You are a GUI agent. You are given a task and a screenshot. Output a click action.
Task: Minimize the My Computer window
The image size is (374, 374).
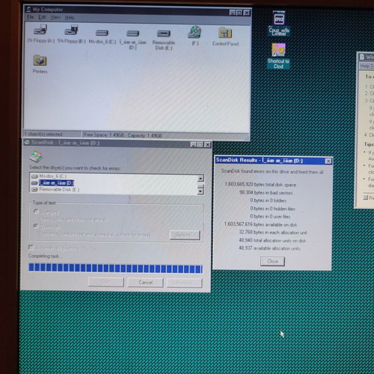coord(233,13)
